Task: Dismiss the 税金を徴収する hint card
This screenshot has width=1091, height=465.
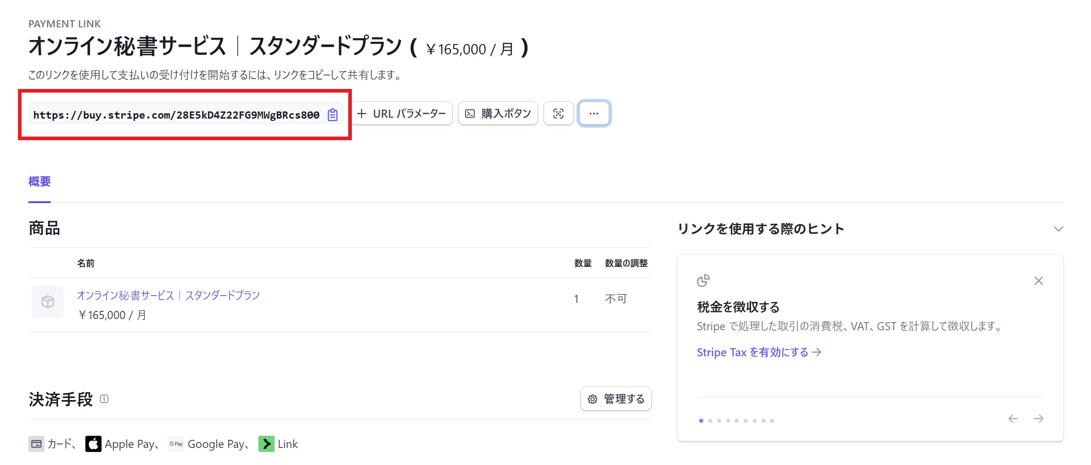Action: [x=1038, y=281]
